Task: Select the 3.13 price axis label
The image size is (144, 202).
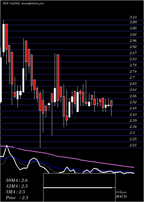Action: point(133,17)
